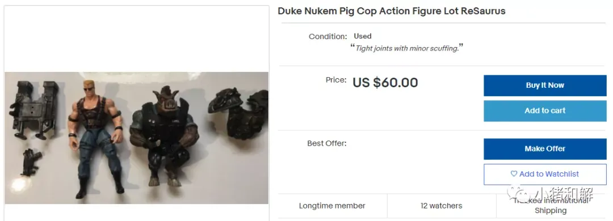Open the Duke Nukem Pig Cop listing title
Viewport: 613px width, 221px height.
click(x=391, y=11)
